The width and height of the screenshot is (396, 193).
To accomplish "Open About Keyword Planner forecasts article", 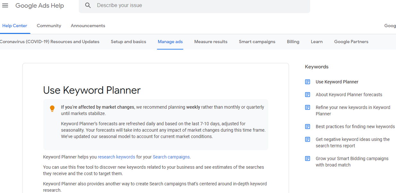I will point(349,95).
